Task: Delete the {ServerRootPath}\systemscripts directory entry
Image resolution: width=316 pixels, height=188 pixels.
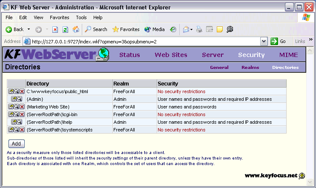Action: tap(22, 130)
